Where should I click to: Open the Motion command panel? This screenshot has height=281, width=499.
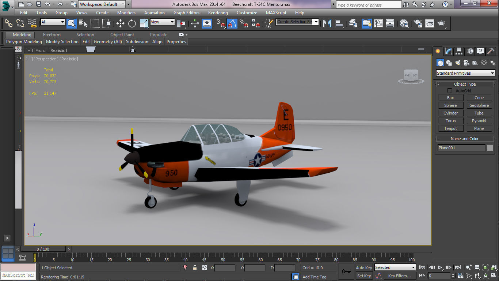[x=470, y=51]
